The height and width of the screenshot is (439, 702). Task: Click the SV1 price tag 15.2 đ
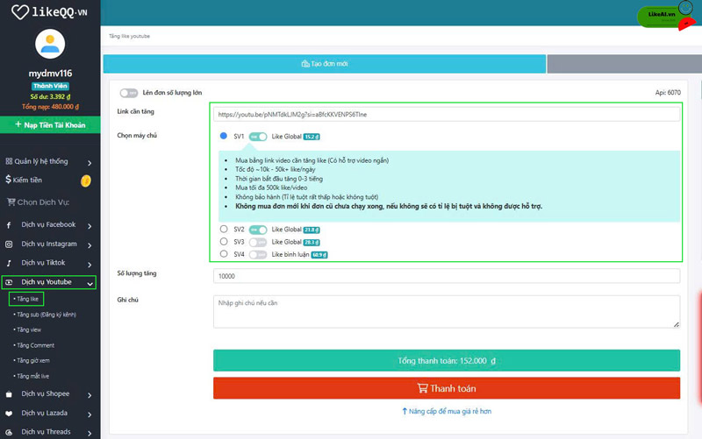coord(312,137)
